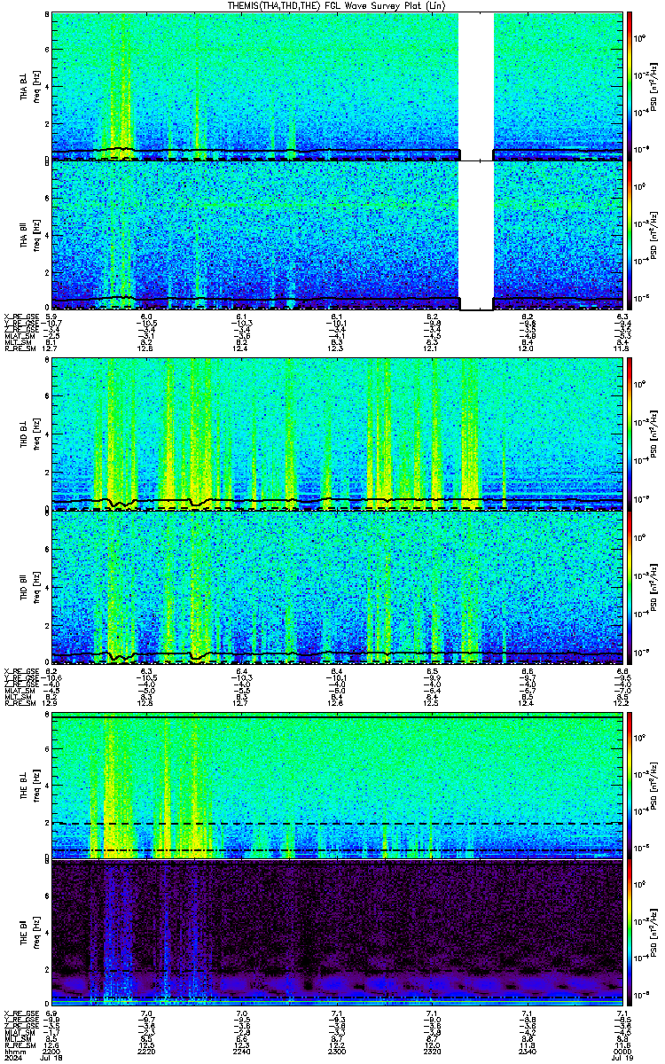
Task: Click the X_RE_GSE row label below THA panels
Action: point(20,317)
